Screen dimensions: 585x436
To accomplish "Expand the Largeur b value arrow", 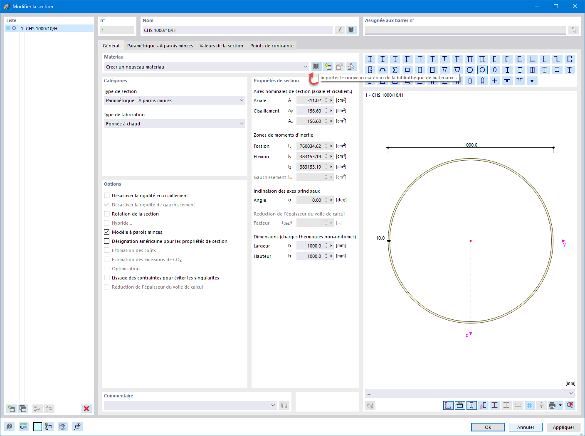I will click(x=331, y=246).
